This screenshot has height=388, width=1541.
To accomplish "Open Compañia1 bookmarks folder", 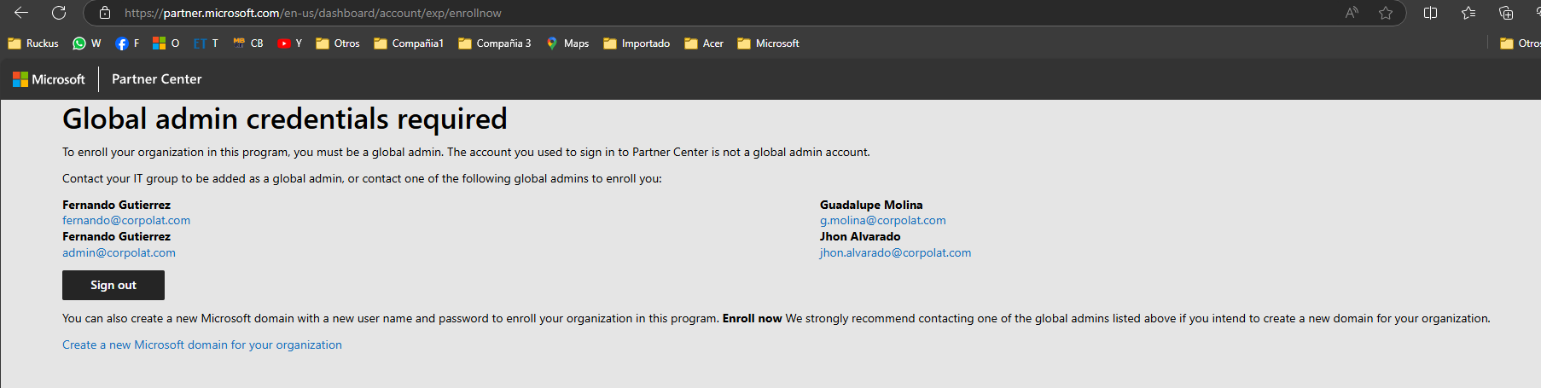I will (409, 43).
